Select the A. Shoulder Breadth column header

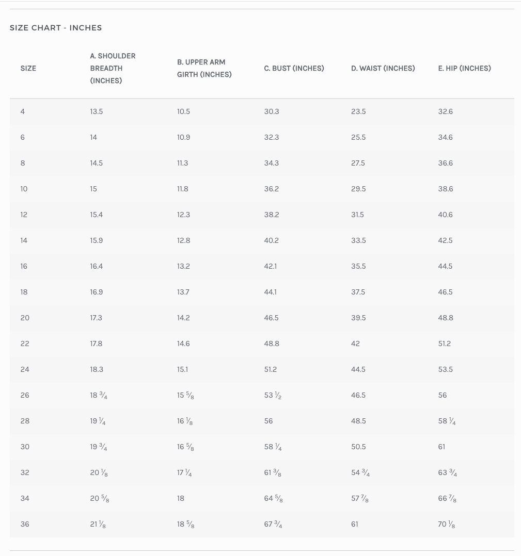pos(113,68)
